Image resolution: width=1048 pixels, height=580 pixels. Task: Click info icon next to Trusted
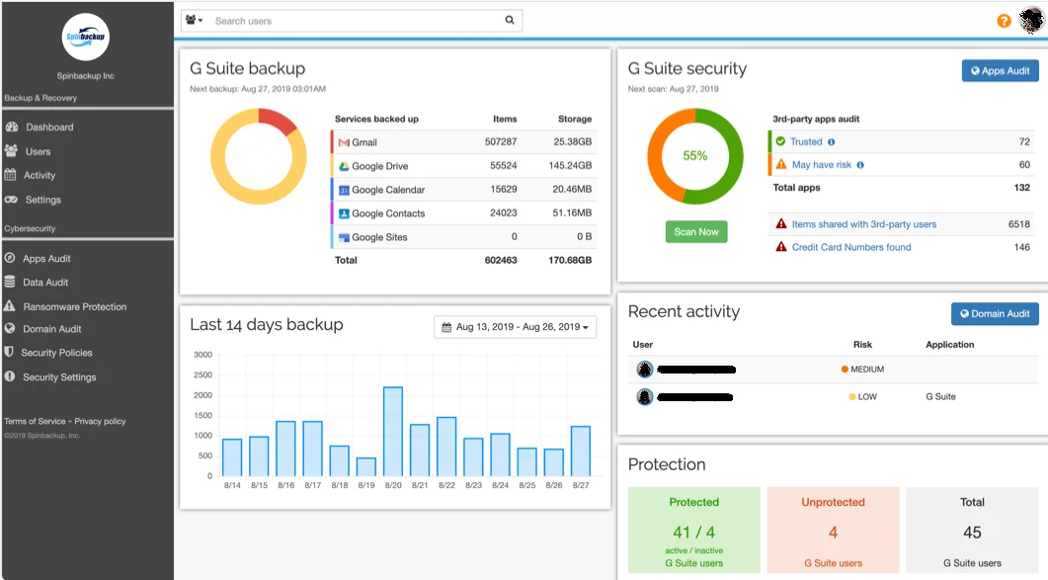point(832,142)
